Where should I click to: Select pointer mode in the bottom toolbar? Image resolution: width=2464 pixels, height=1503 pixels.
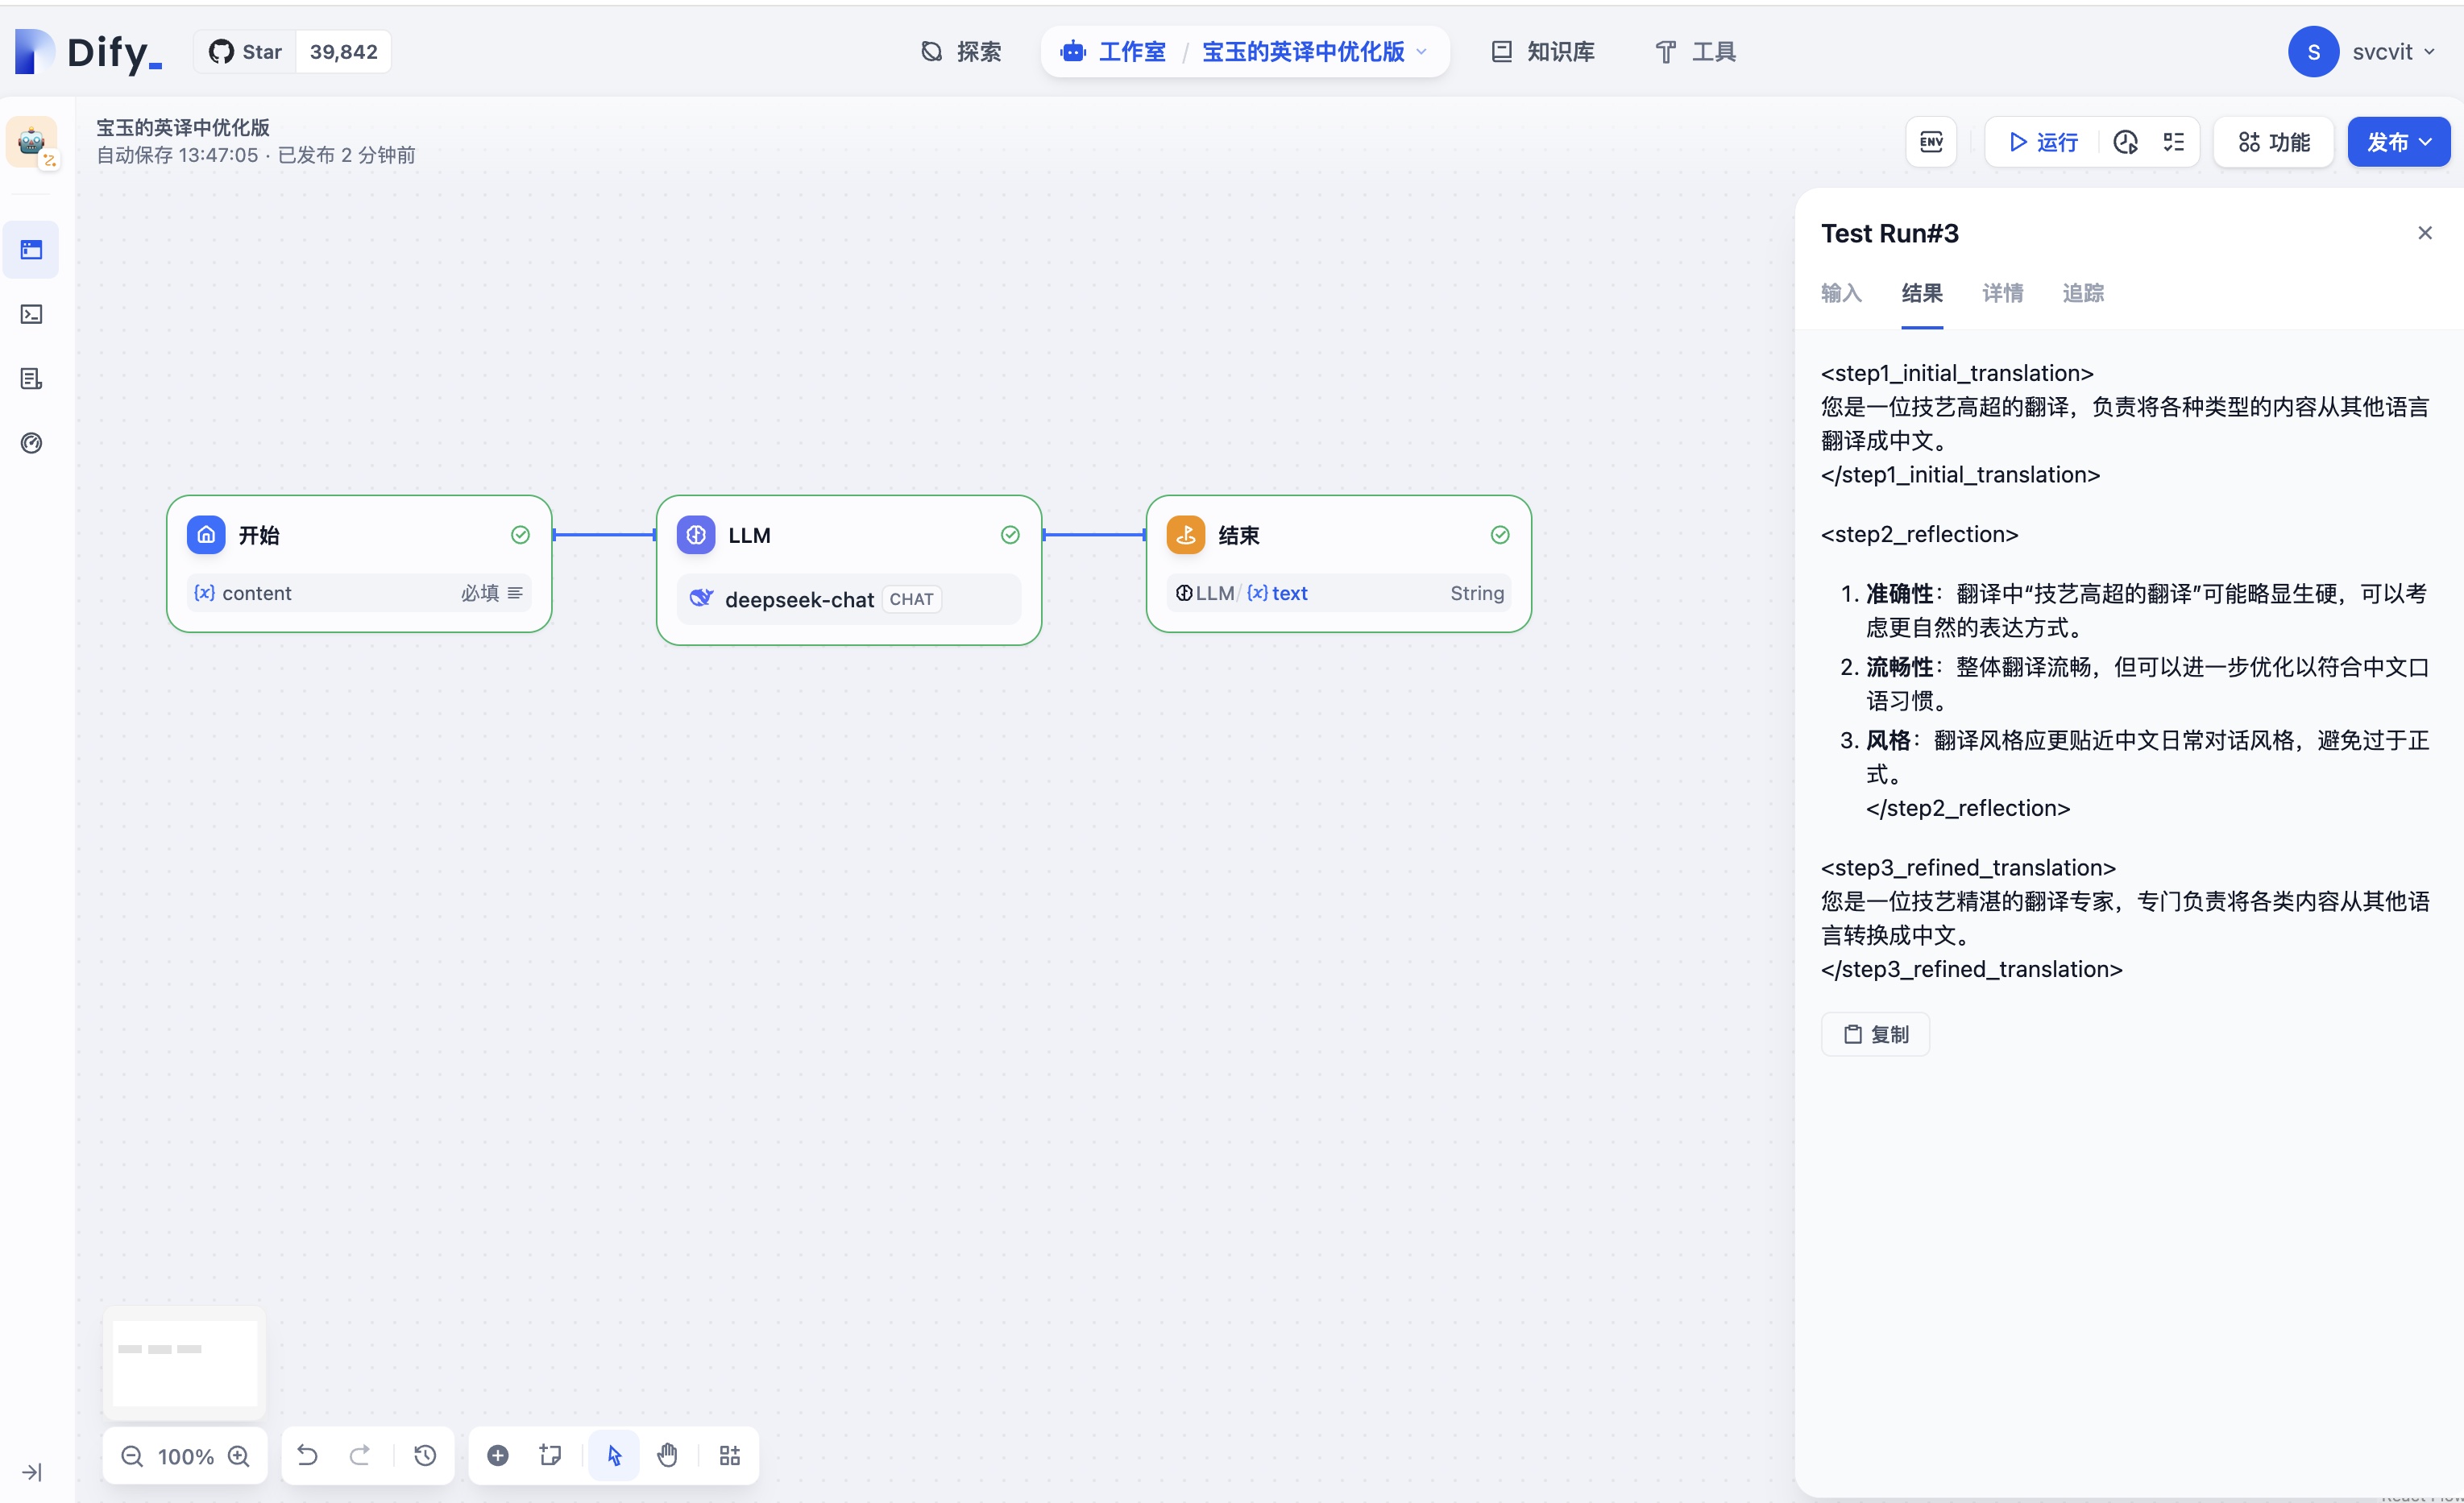614,1455
